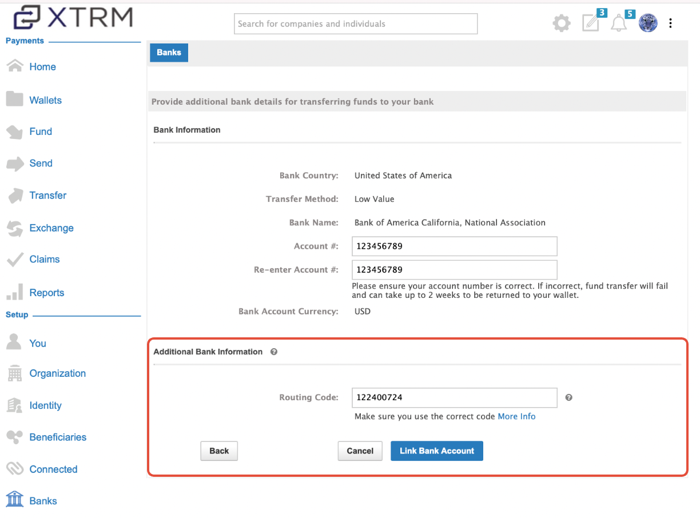Click the settings gear icon
The image size is (700, 518).
[x=562, y=23]
